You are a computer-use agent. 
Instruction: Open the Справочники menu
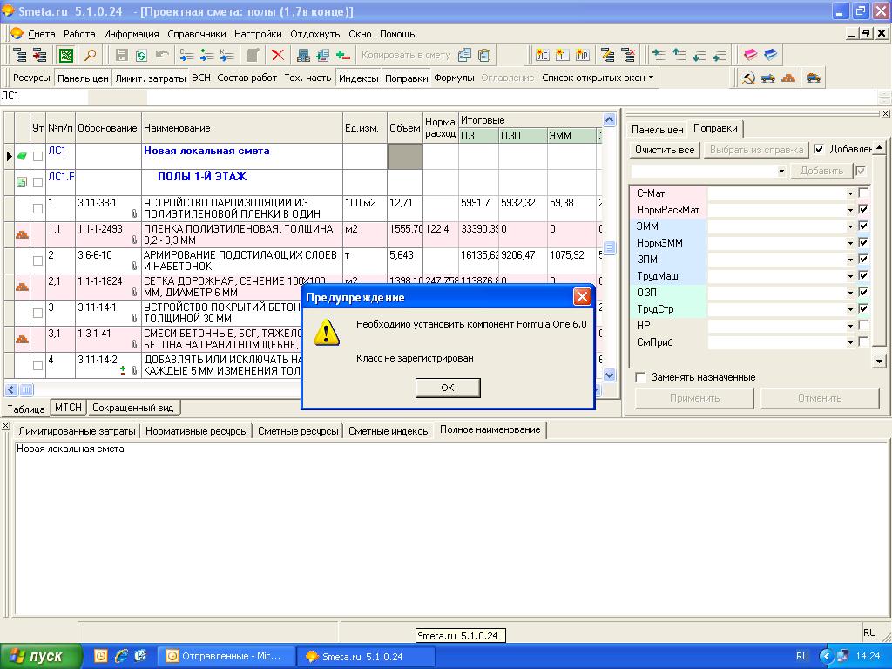(196, 34)
